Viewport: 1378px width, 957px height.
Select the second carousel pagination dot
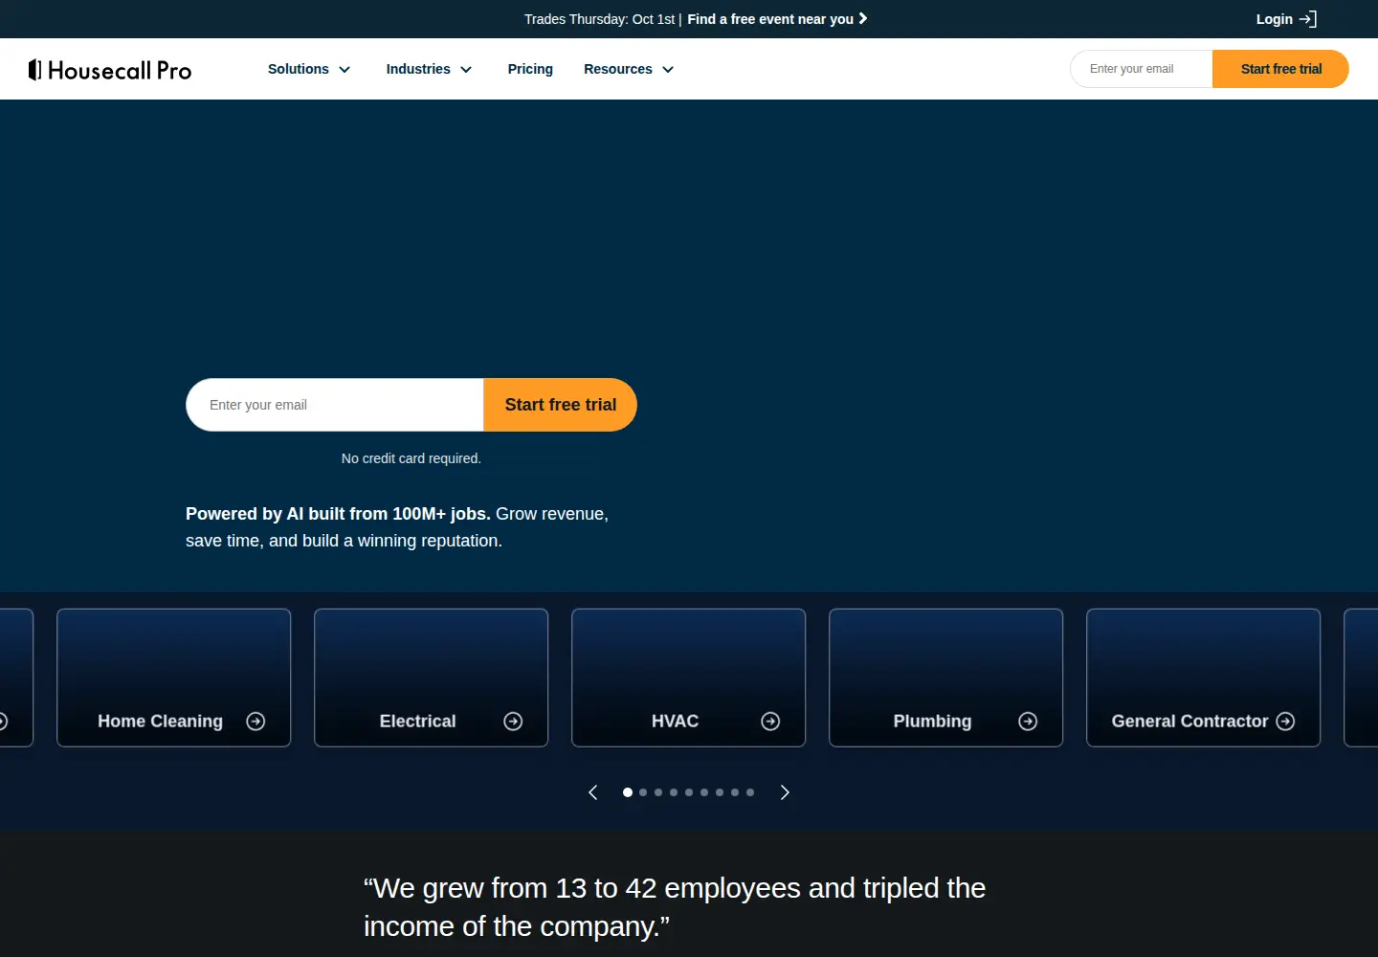643,792
